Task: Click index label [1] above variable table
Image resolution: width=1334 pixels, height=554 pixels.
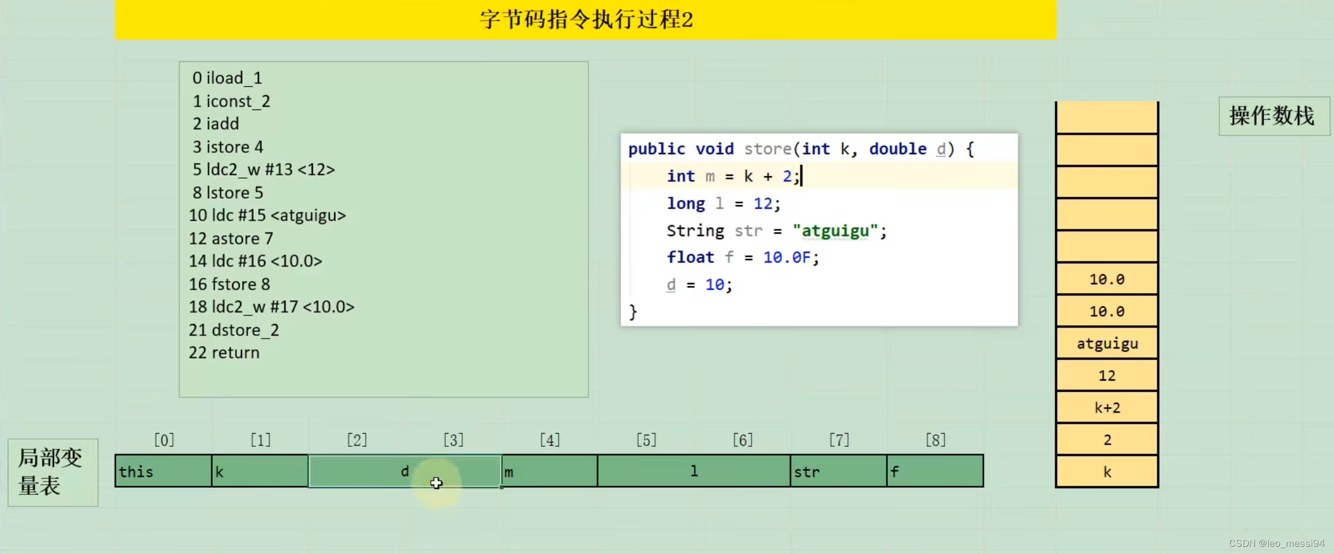Action: pyautogui.click(x=260, y=440)
